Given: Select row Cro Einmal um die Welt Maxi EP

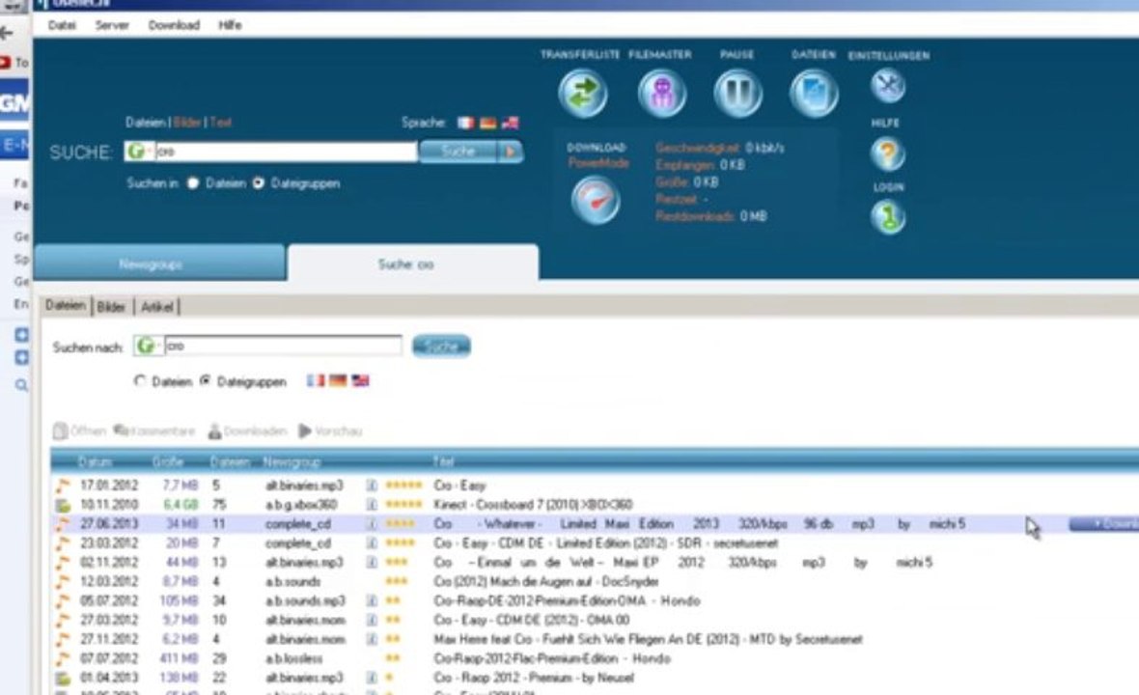Looking at the screenshot, I should coord(595,562).
